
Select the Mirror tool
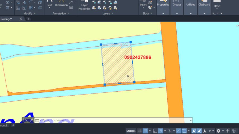point(24,2)
